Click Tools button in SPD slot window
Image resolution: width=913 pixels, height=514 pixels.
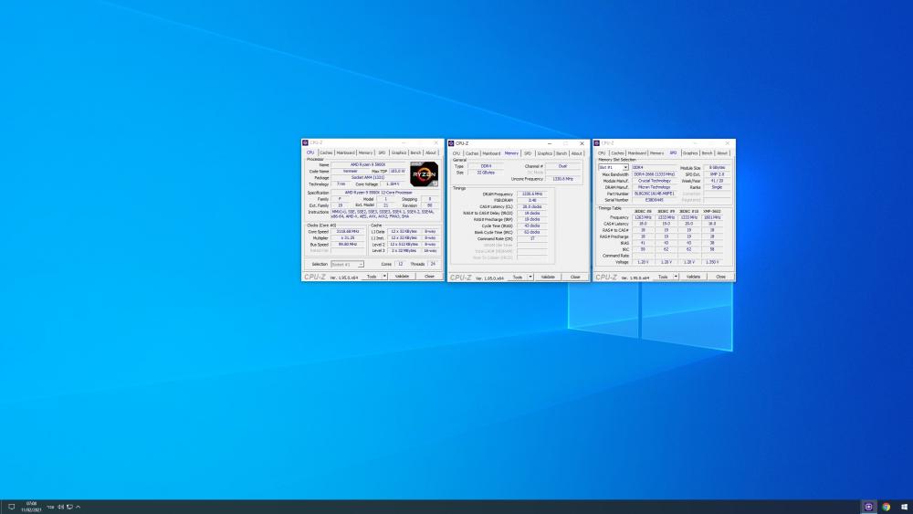coord(663,277)
